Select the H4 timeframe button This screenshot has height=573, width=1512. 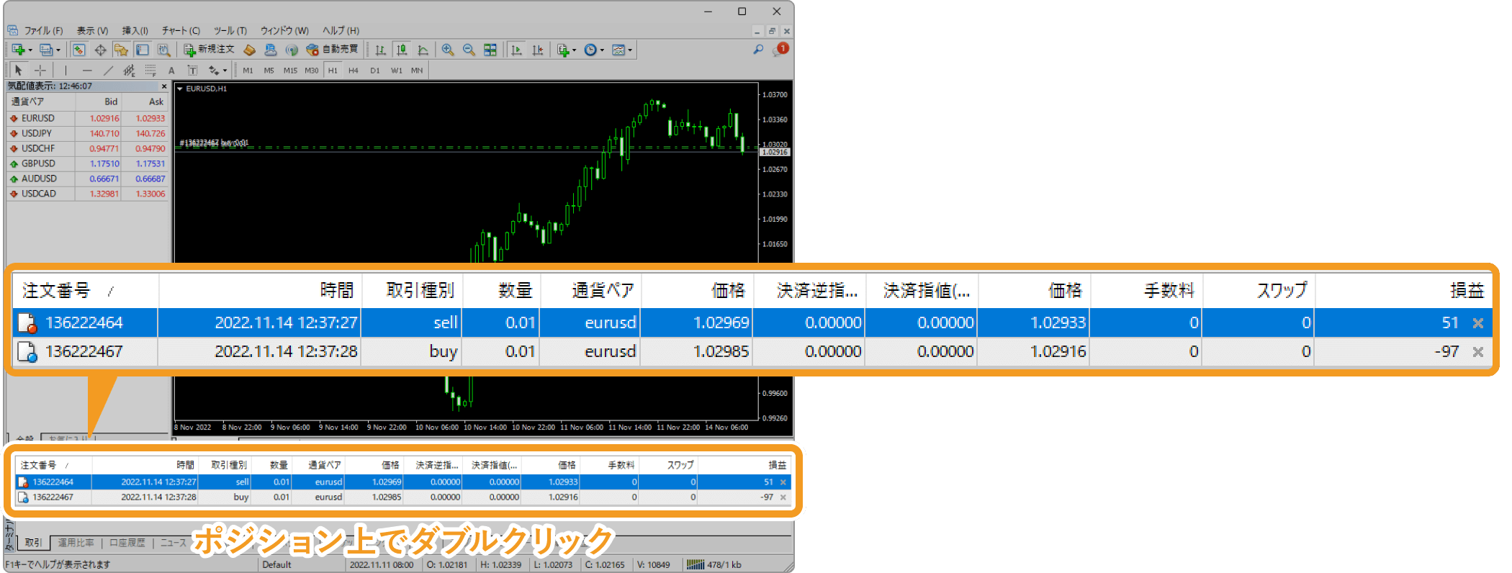(x=354, y=70)
